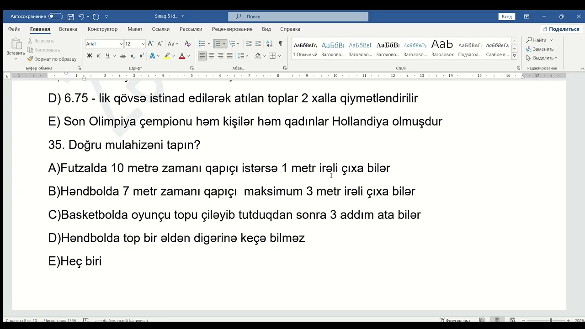Click the Заменить replace button
Screen dimensions: 585x329
tap(540, 49)
